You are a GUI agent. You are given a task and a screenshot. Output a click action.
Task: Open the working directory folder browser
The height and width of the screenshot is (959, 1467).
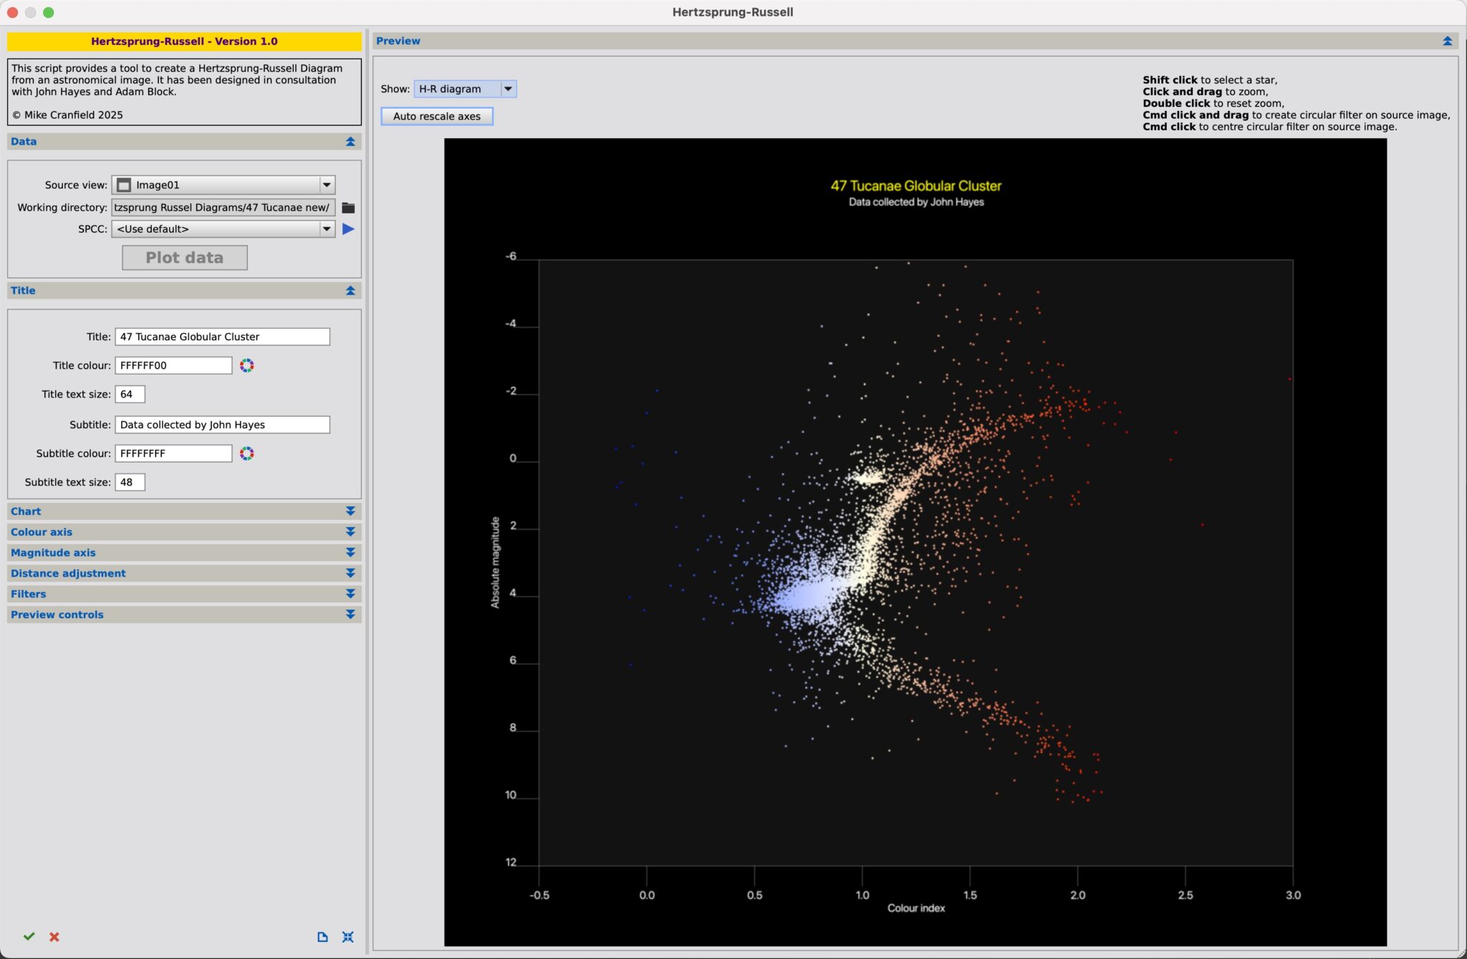[349, 208]
